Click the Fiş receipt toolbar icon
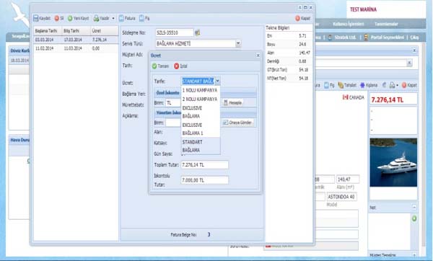433x261 pixels. [x=141, y=19]
